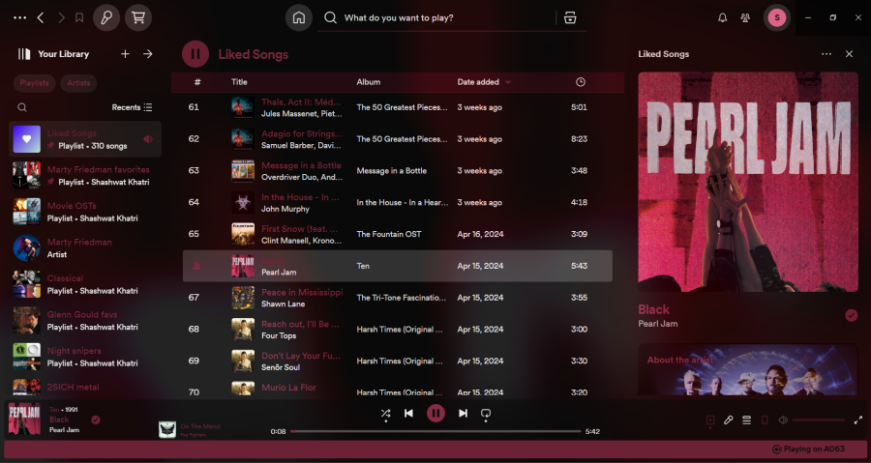The image size is (871, 463).
Task: Pause playback in the player bar
Action: [435, 413]
